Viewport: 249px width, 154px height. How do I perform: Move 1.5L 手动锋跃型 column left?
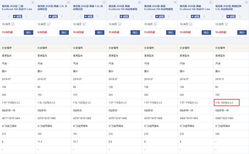click(x=45, y=16)
